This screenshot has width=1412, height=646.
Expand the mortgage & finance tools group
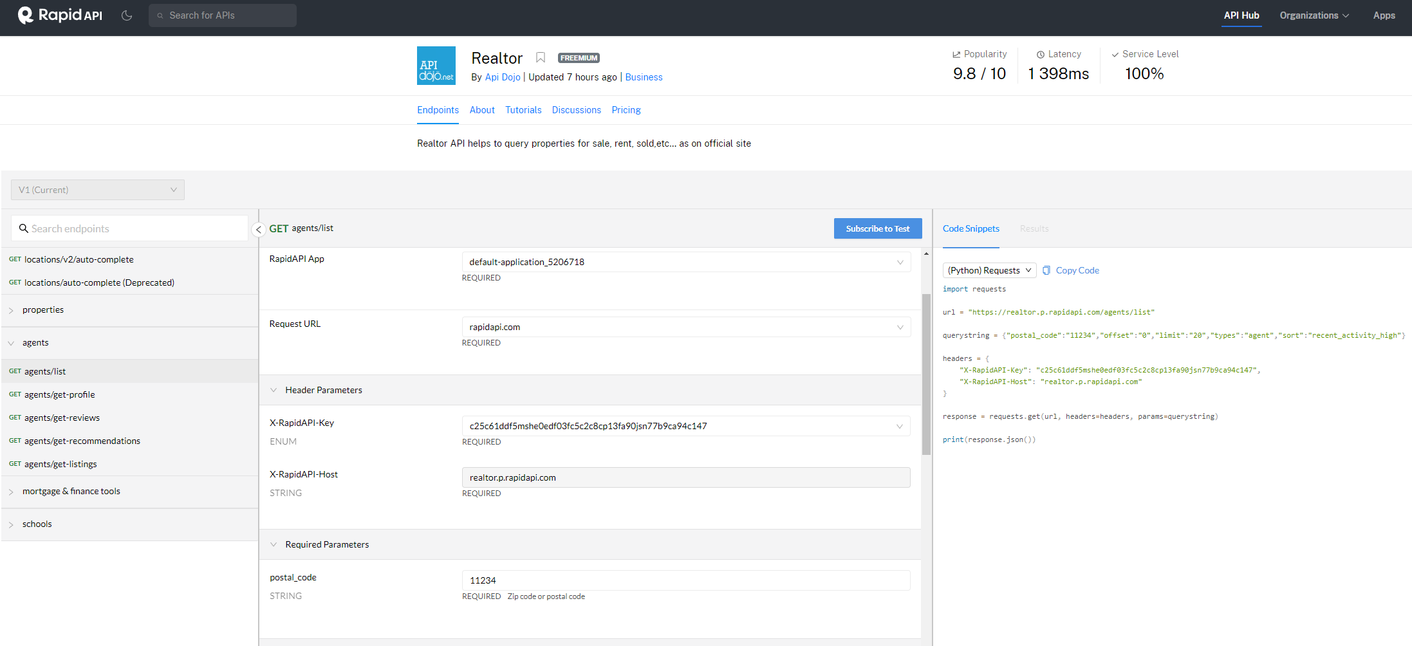coord(130,492)
